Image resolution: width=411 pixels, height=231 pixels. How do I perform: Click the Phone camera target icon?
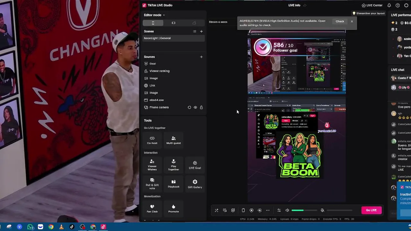click(x=189, y=107)
